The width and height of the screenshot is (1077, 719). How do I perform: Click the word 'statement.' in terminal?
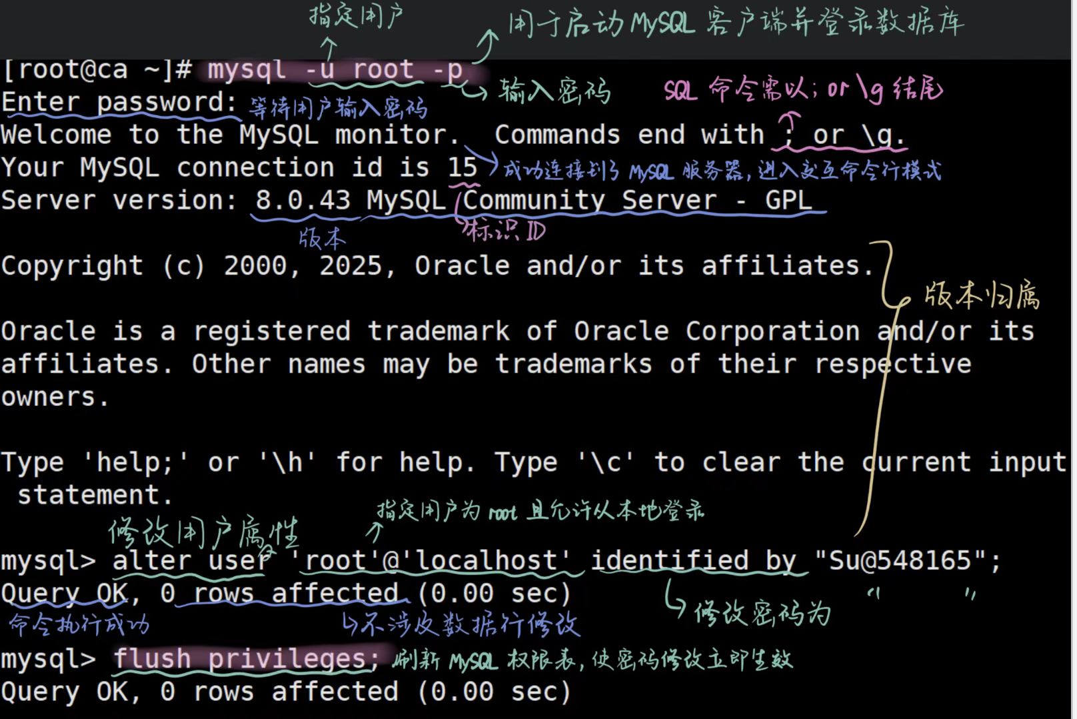click(95, 495)
